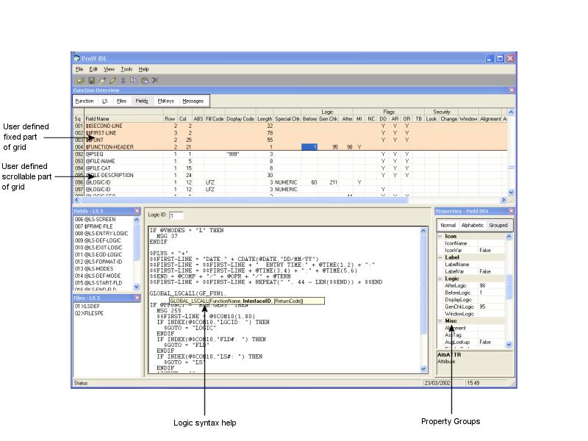Image resolution: width=588 pixels, height=441 pixels.
Task: Minimize the ProIV IDE window
Action: click(x=490, y=59)
